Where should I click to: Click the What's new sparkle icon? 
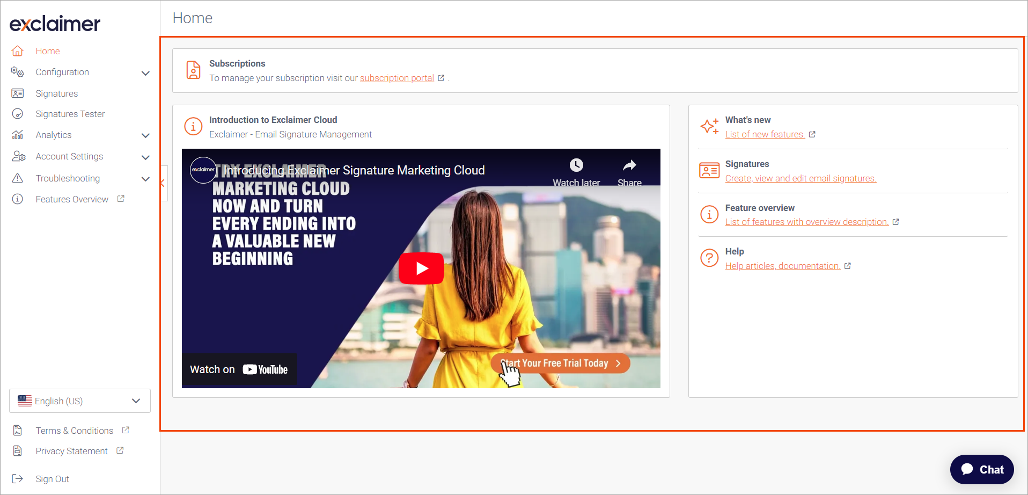pyautogui.click(x=709, y=127)
